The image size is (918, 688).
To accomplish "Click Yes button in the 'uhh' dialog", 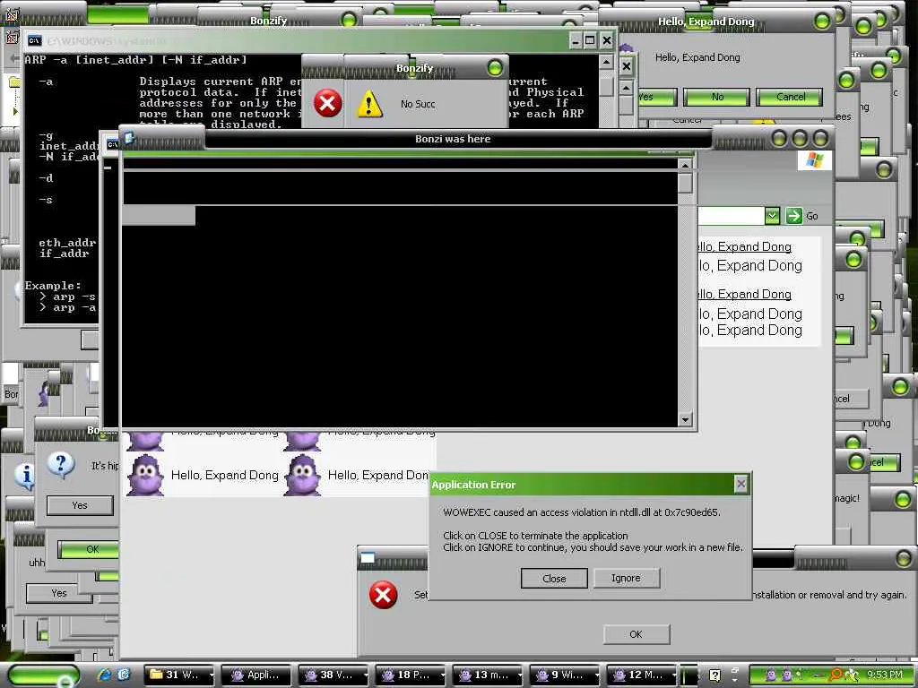I will pyautogui.click(x=59, y=593).
